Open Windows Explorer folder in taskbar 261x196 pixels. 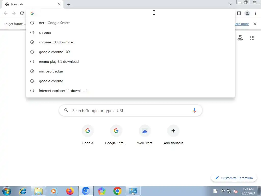point(38,191)
